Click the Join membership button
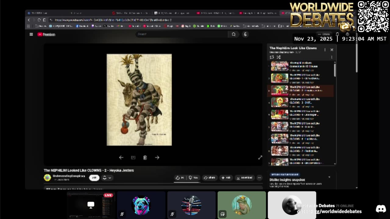The image size is (390, 219). pyautogui.click(x=94, y=178)
